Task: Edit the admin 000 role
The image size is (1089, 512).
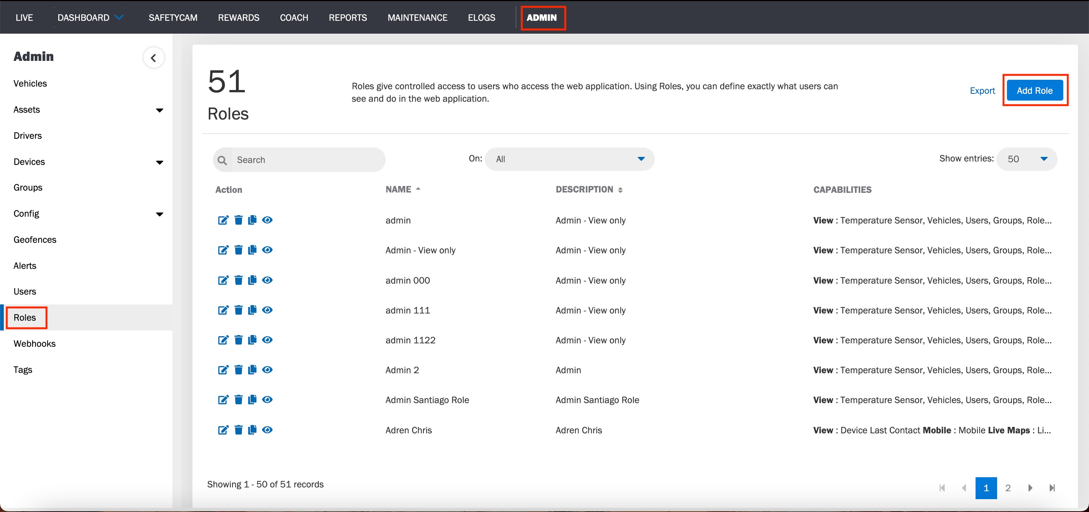Action: click(x=223, y=280)
